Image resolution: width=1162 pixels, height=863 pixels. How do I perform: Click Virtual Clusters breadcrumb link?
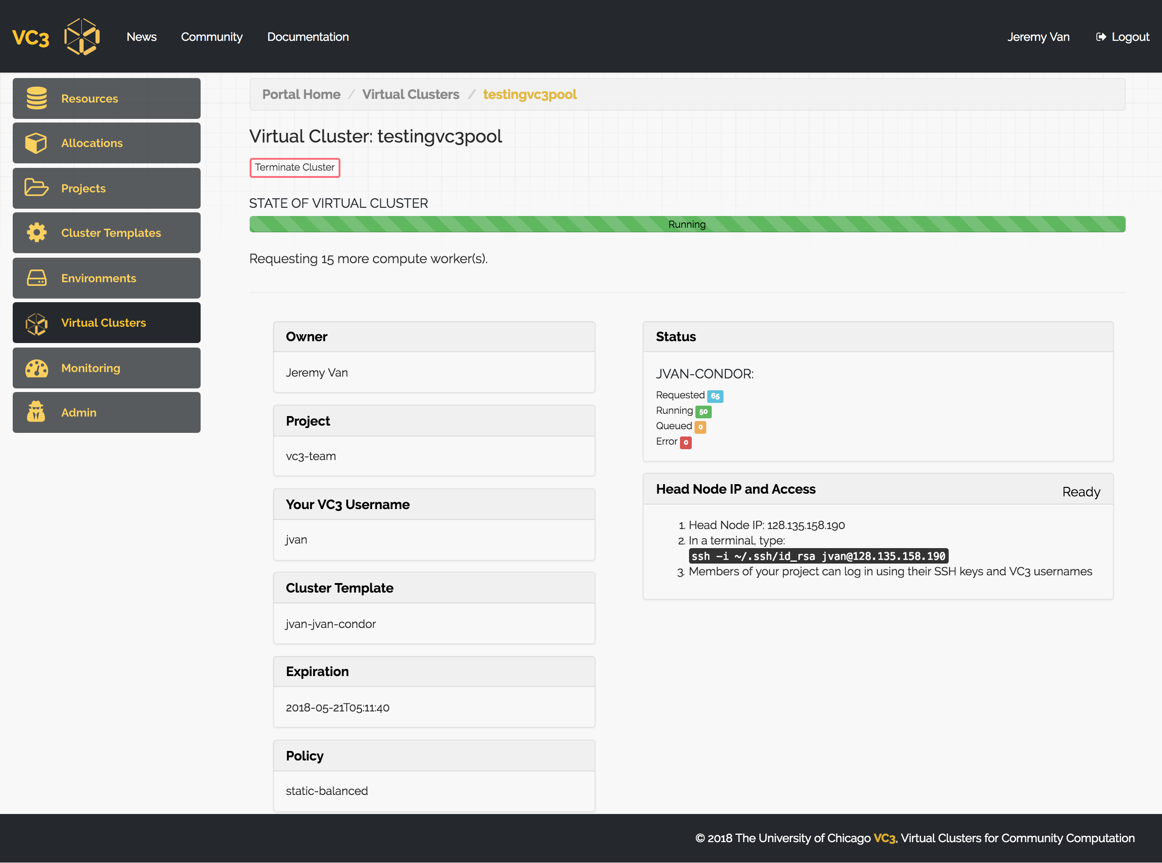(411, 94)
